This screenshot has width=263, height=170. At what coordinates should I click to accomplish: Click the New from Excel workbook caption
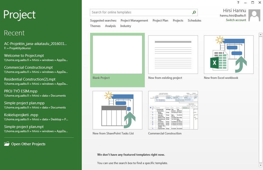pyautogui.click(x=221, y=78)
